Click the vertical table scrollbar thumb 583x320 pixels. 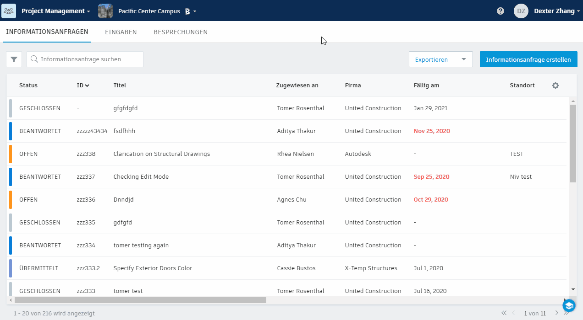(x=573, y=143)
